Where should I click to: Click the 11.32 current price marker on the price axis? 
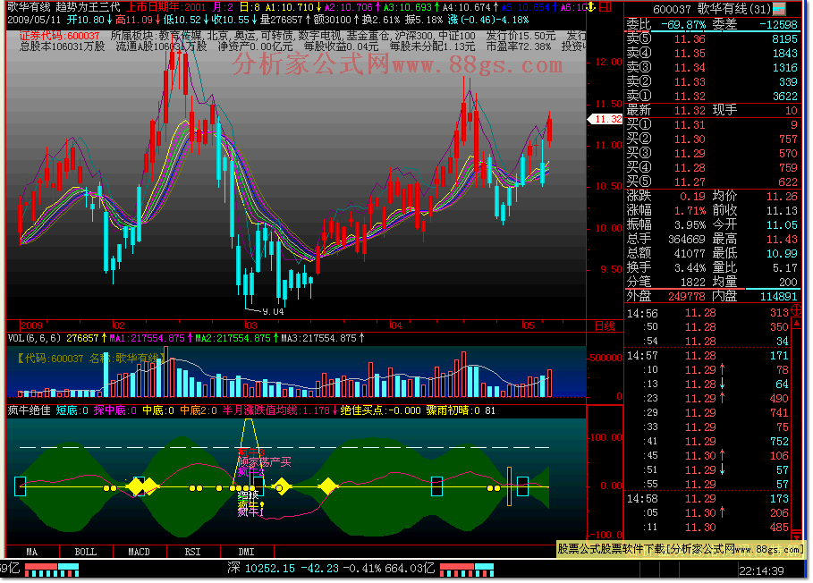tap(606, 119)
